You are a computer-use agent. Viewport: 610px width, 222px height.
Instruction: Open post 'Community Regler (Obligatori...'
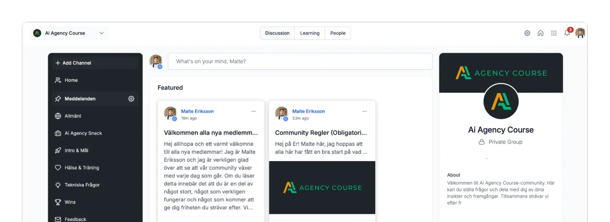[320, 133]
